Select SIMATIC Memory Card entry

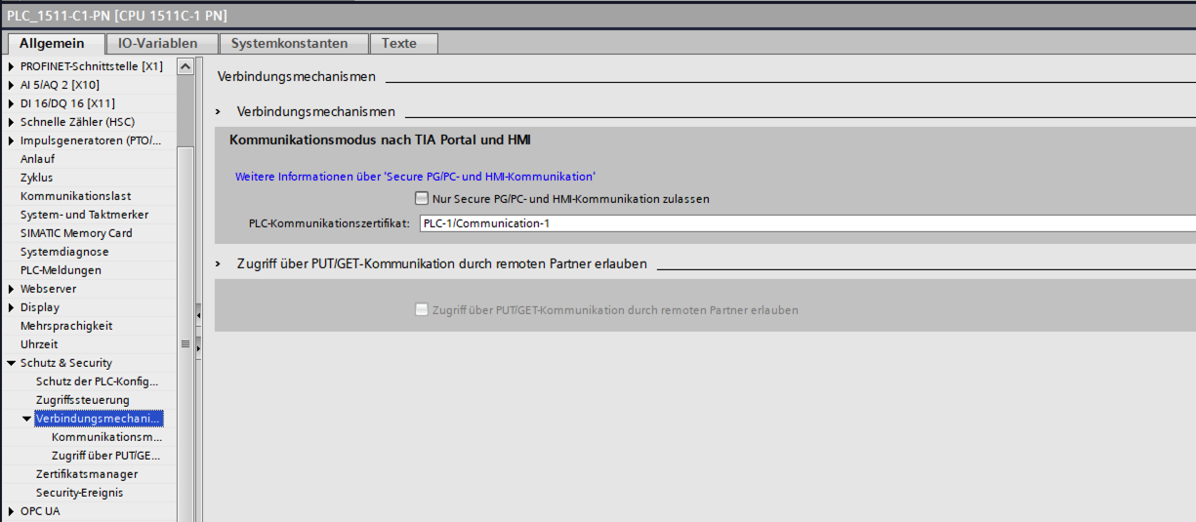pyautogui.click(x=76, y=233)
